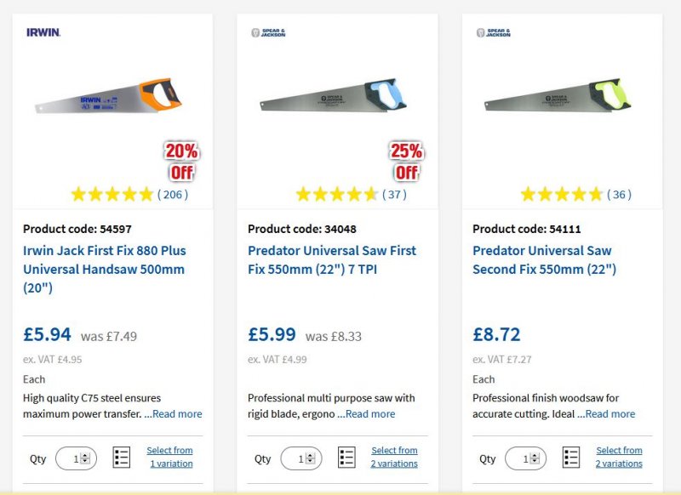Open the list icon for the Predator Second Fix saw

(x=571, y=458)
